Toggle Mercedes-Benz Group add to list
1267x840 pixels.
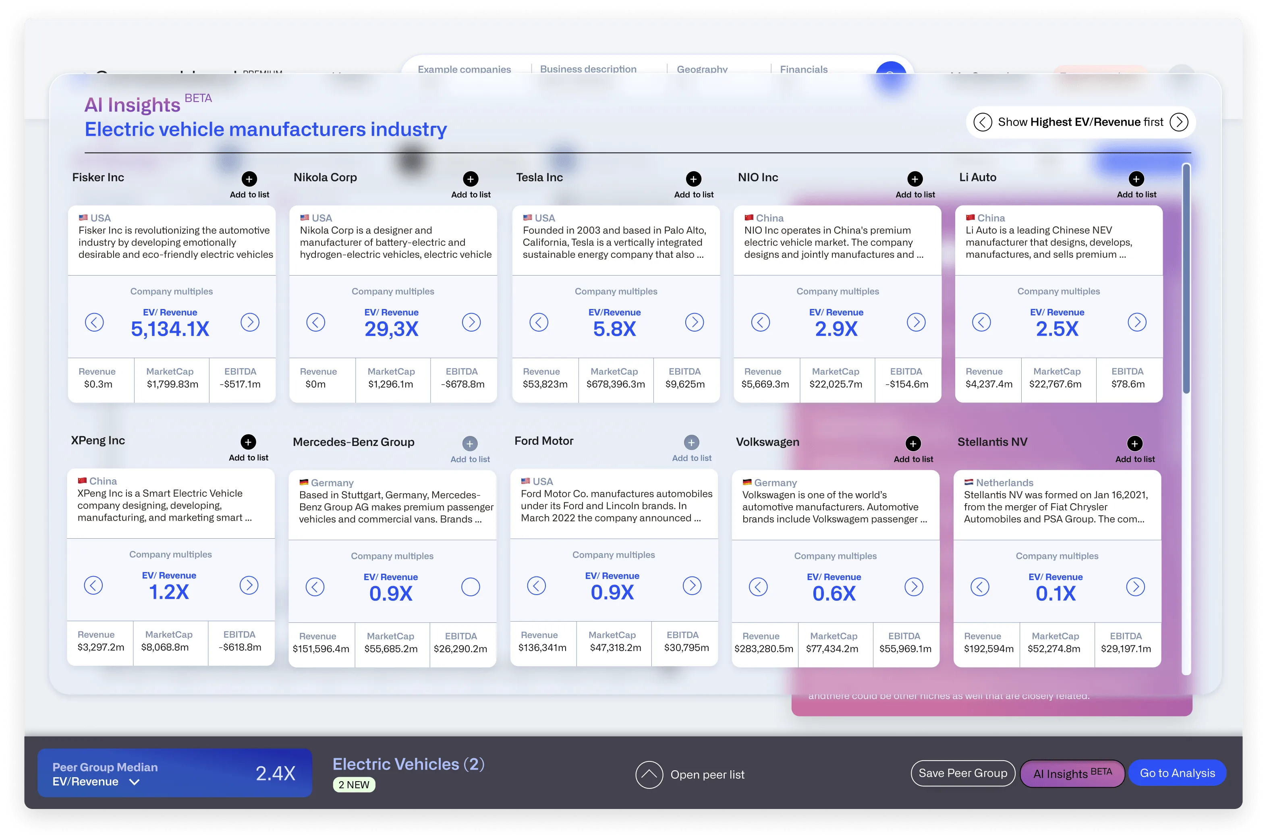click(x=470, y=444)
